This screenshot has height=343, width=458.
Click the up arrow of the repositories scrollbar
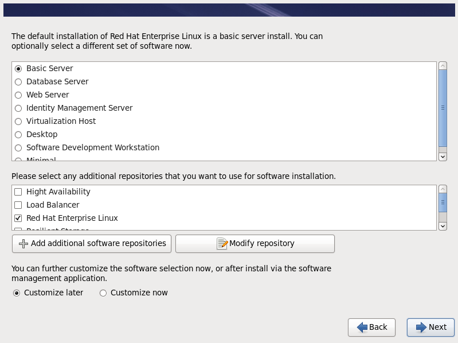click(x=443, y=189)
